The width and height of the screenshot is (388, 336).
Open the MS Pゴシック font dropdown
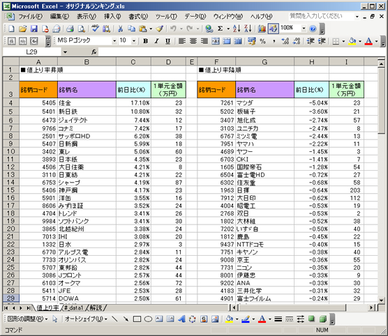click(x=114, y=41)
